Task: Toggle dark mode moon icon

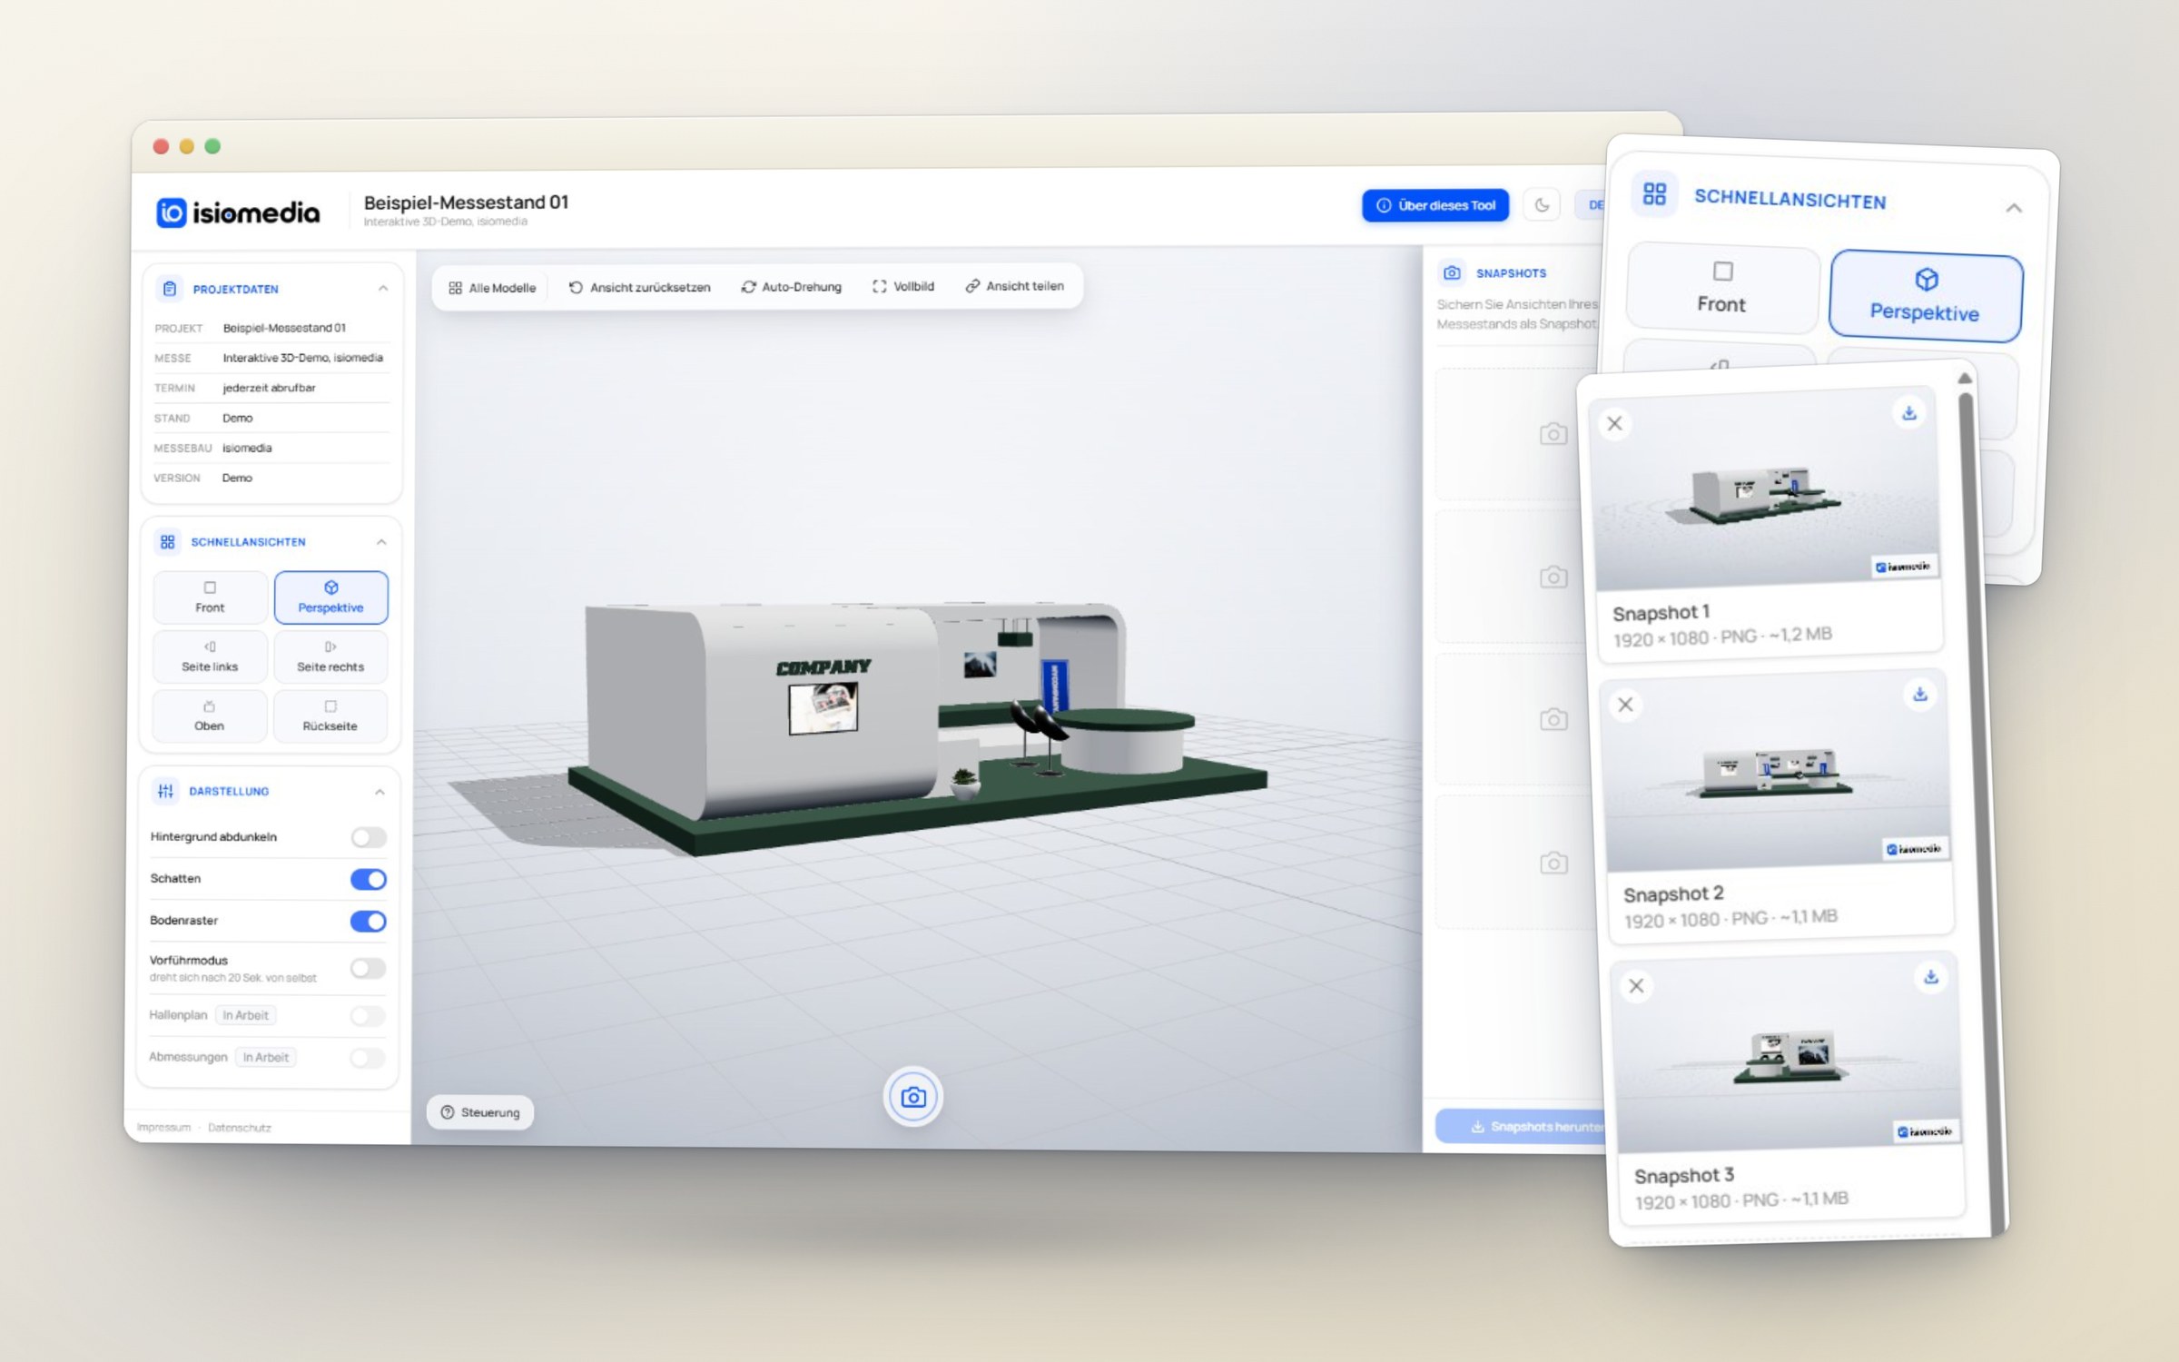Action: pyautogui.click(x=1542, y=205)
